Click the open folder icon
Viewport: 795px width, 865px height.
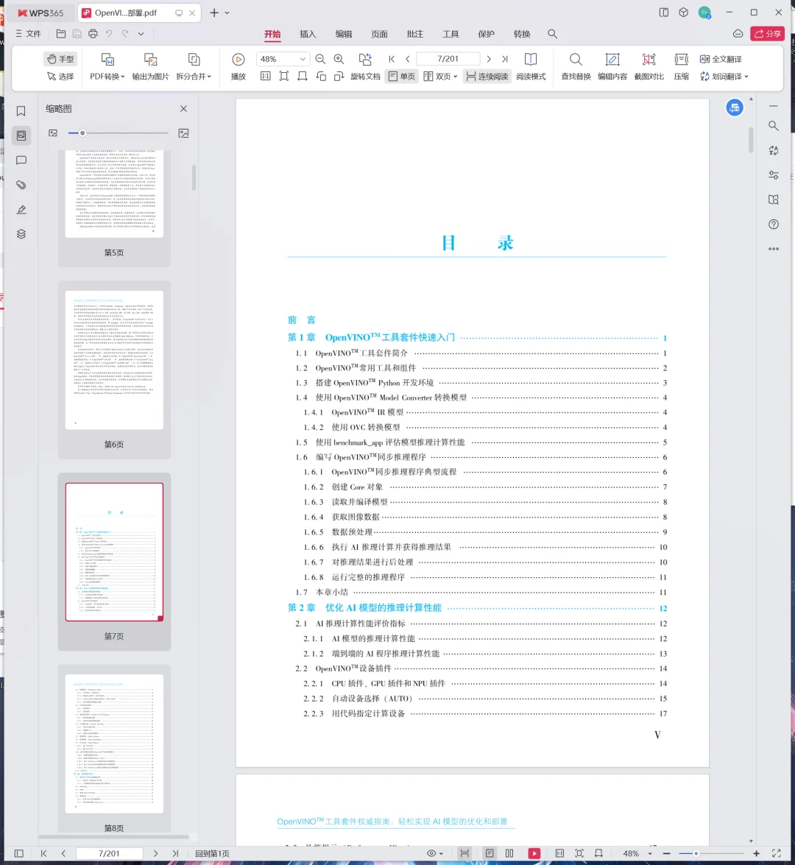click(x=61, y=34)
